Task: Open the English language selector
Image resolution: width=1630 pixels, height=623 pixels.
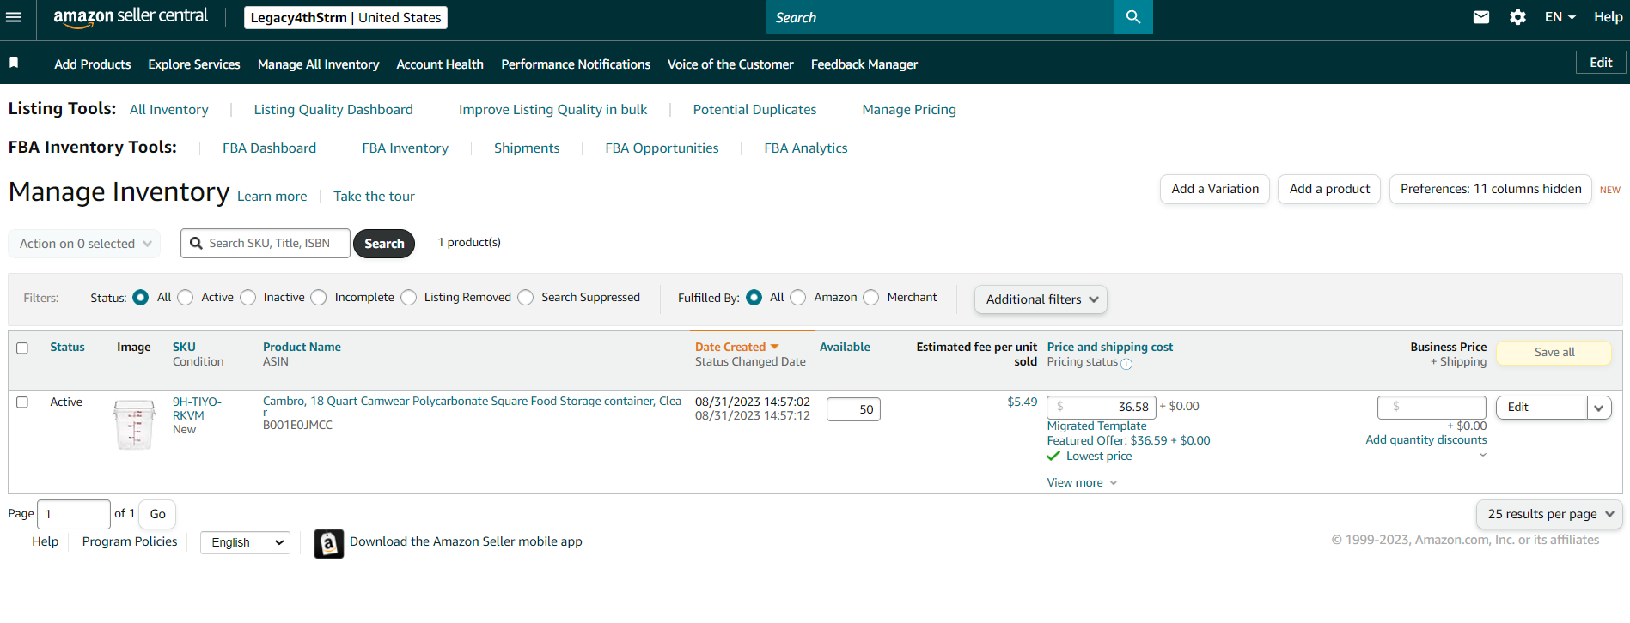Action: click(246, 542)
